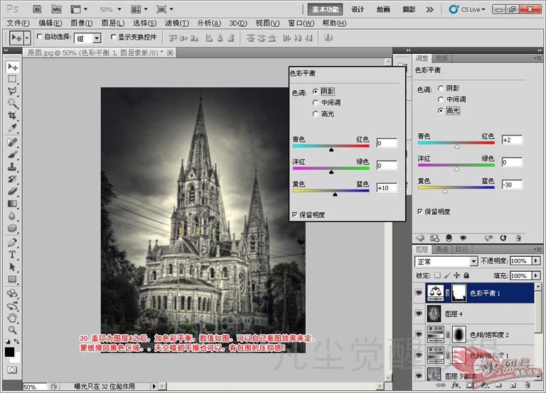Viewport: 546px width, 393px height.
Task: Choose Shadows radio in floating Color Balance
Action: coord(316,92)
